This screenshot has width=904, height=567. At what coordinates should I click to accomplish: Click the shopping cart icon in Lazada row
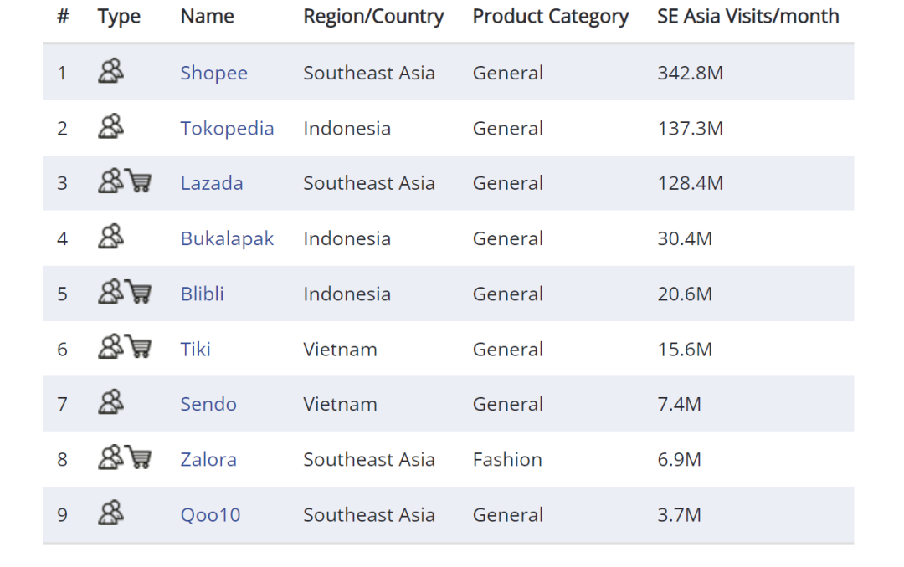pos(139,181)
